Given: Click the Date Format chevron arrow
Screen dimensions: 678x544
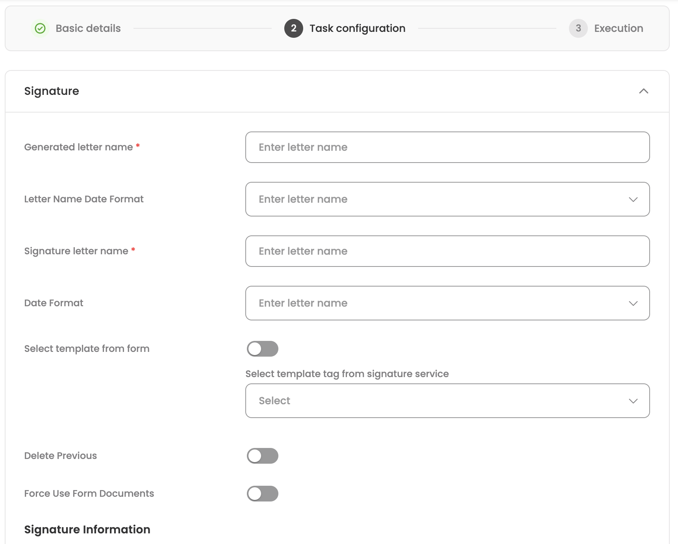Looking at the screenshot, I should [633, 303].
